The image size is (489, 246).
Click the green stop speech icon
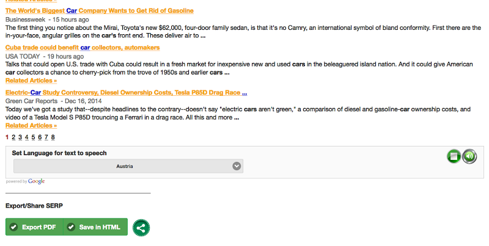pos(454,156)
